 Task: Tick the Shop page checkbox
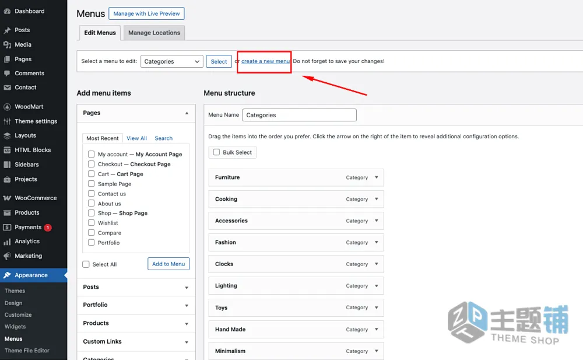click(91, 213)
